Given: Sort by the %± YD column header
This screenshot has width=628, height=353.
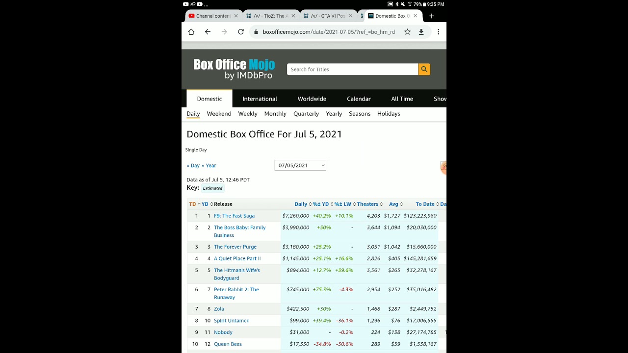Looking at the screenshot, I should (323, 204).
